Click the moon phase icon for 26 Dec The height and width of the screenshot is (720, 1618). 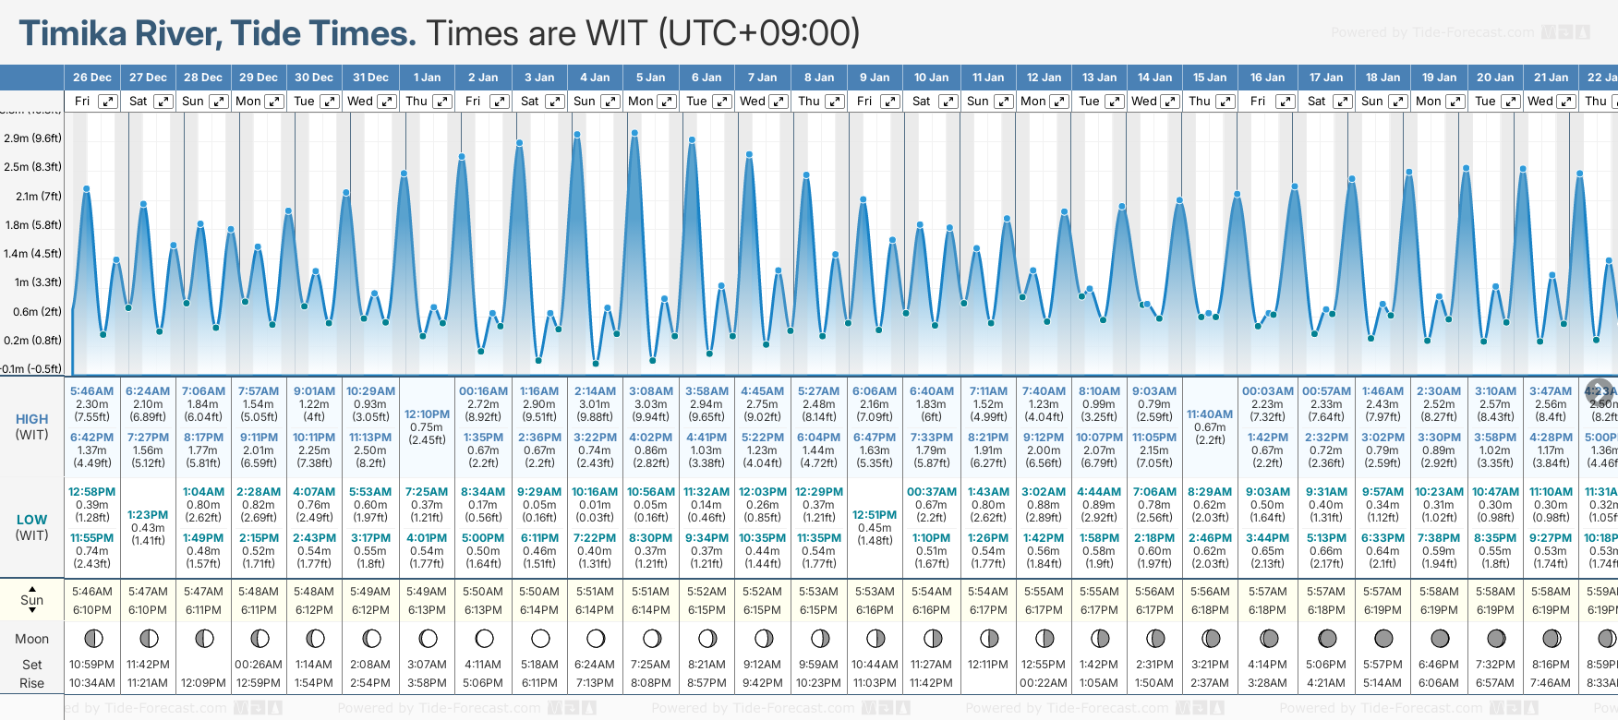[92, 638]
